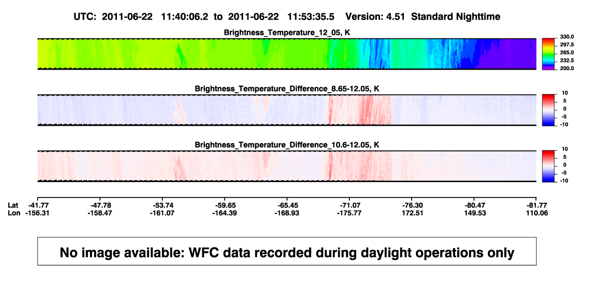Click the latitude value -59.65
Image resolution: width=596 pixels, height=306 pixels.
[225, 205]
